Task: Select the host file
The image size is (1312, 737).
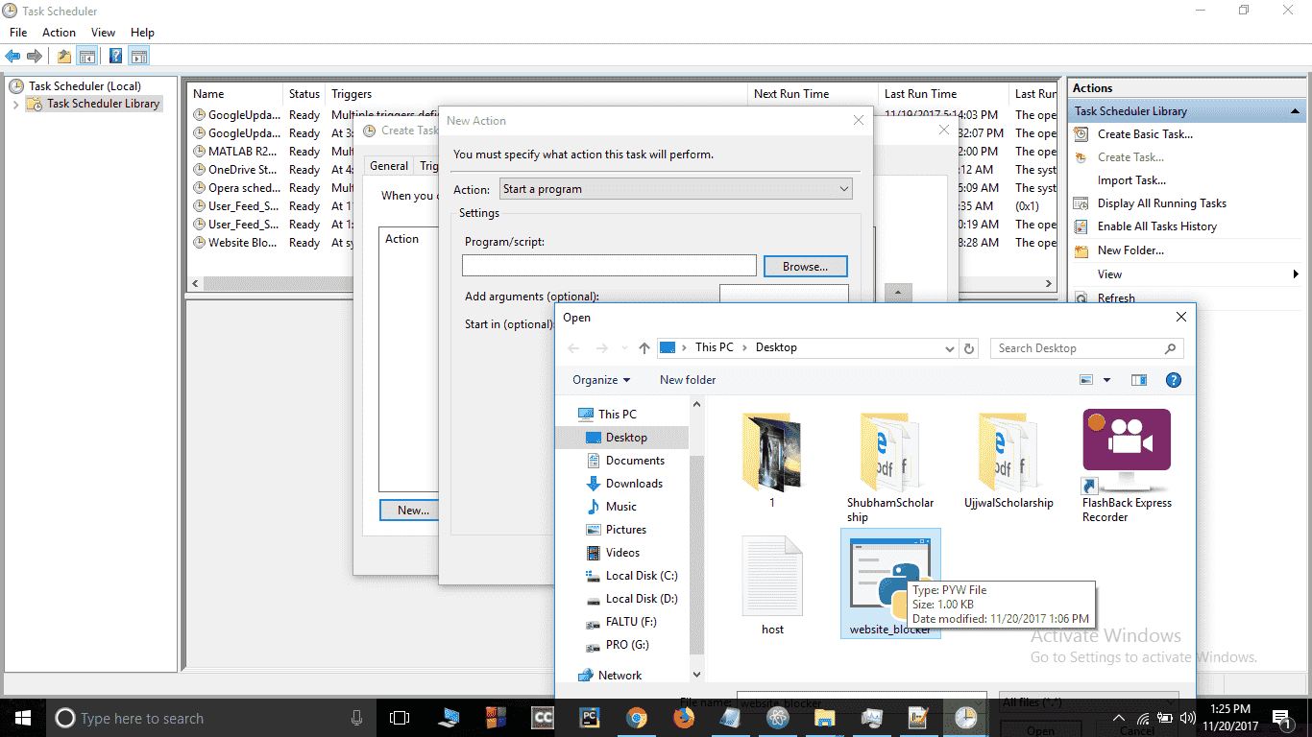Action: tap(772, 585)
